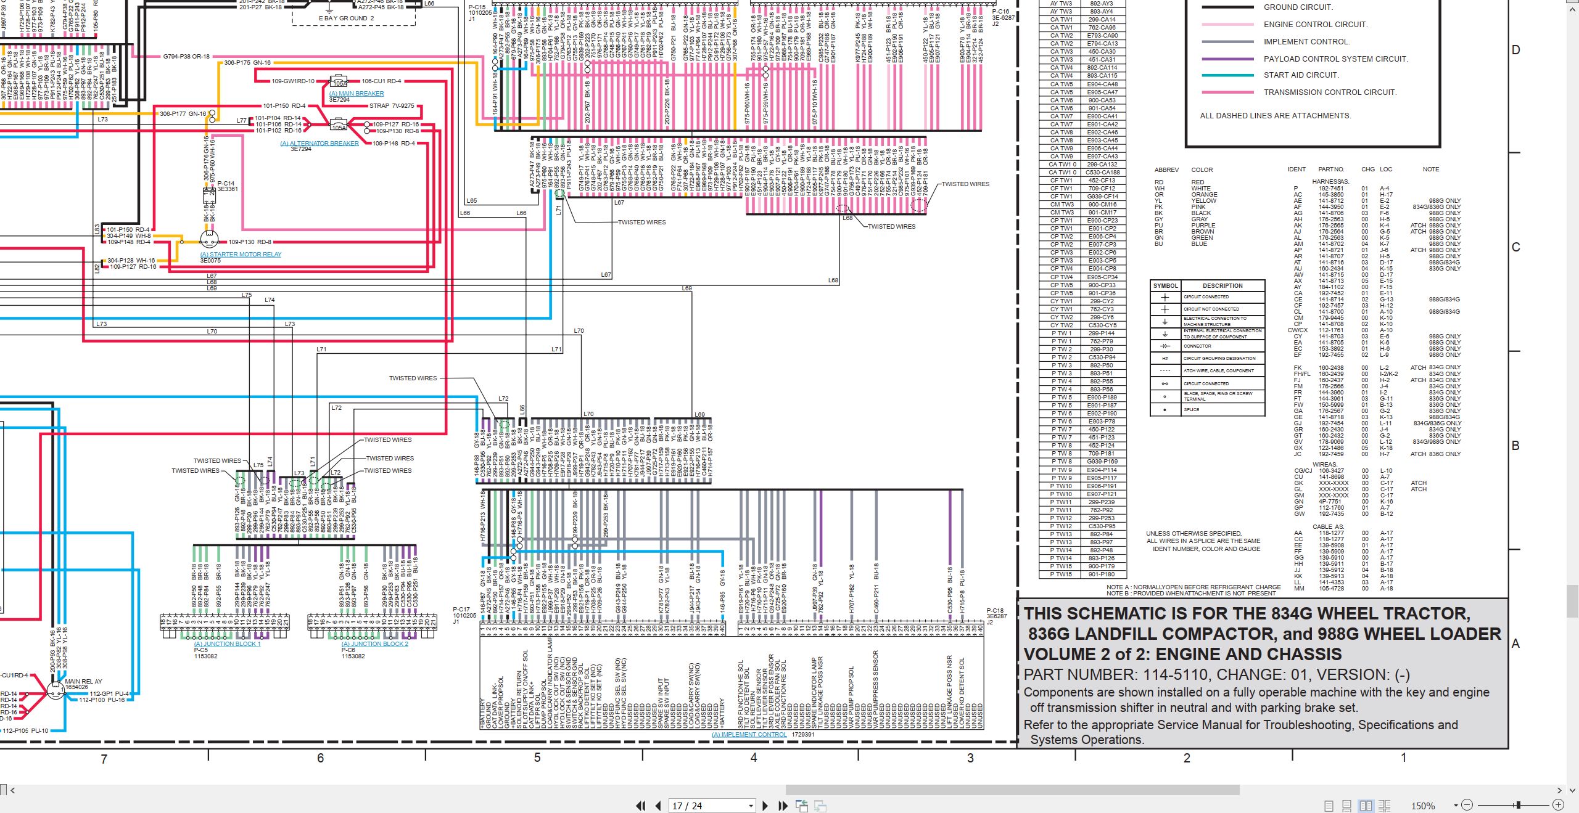Open the page number dropdown arrow
This screenshot has width=1579, height=813.
[x=751, y=806]
